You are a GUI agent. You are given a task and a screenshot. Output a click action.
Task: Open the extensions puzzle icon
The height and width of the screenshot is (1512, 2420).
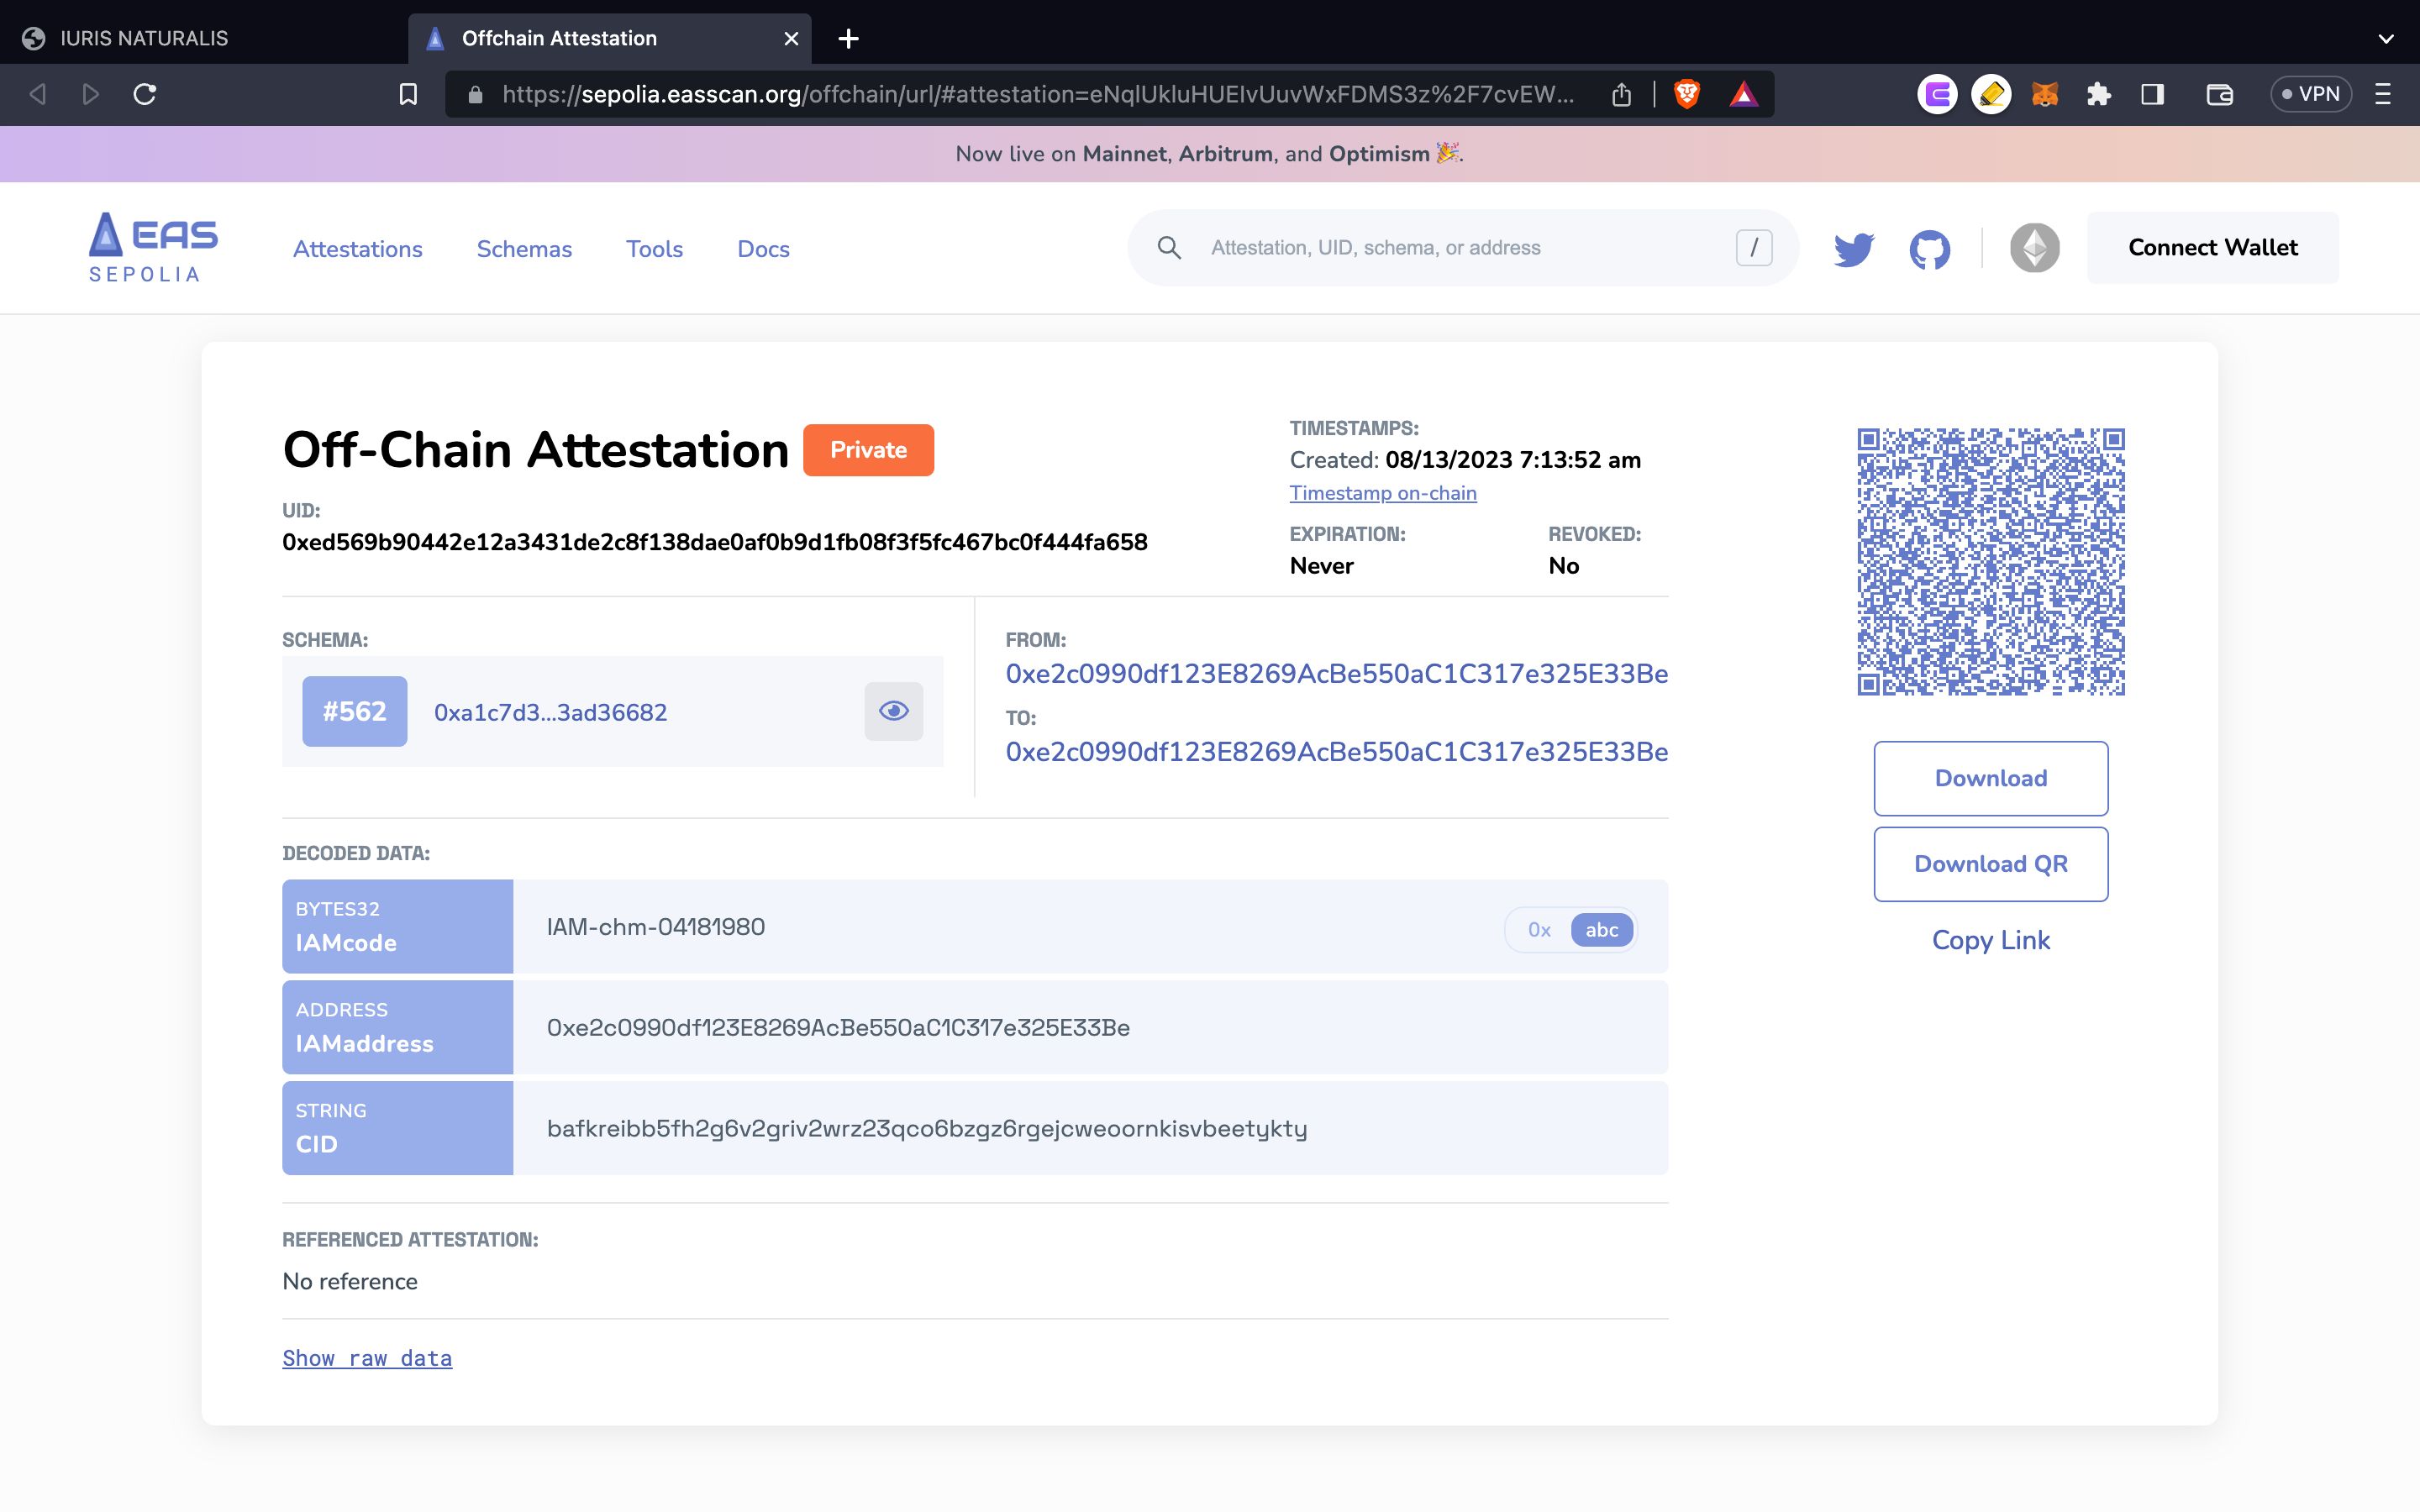click(2099, 94)
